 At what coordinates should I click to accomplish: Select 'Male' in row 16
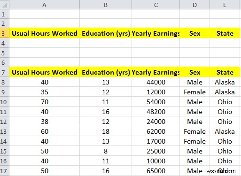(194, 161)
